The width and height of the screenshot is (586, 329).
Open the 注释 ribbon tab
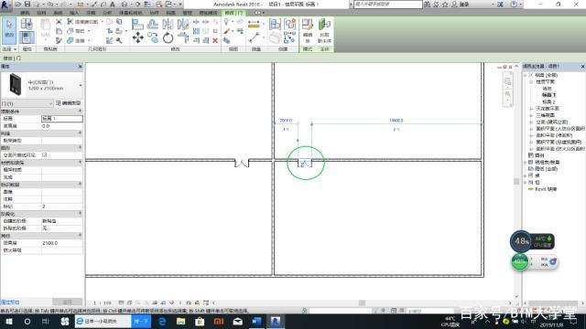pos(91,13)
